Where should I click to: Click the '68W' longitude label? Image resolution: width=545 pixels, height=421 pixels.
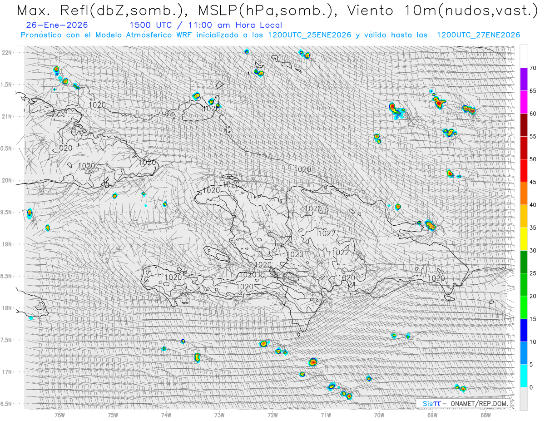click(486, 415)
